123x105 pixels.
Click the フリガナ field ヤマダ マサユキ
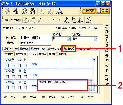(36, 43)
